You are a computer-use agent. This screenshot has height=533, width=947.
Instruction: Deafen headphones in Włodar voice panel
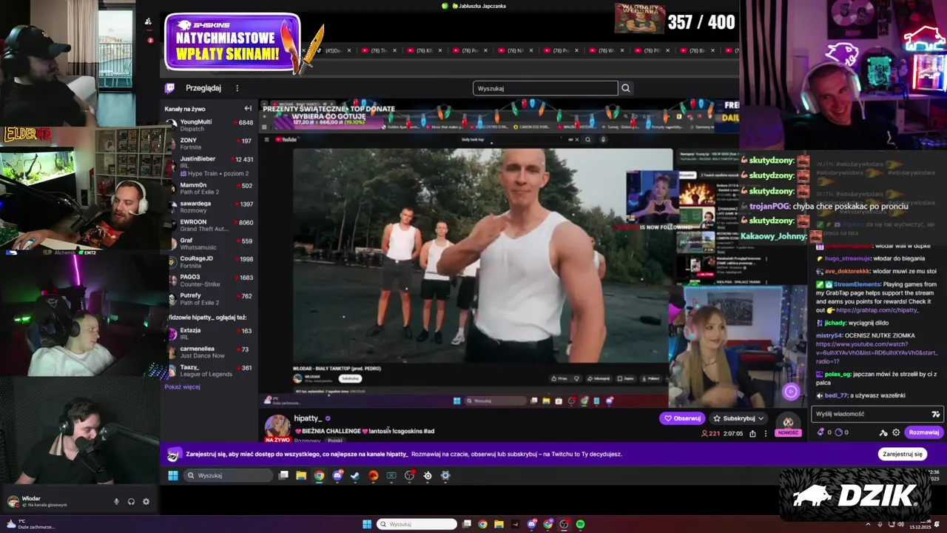coord(131,501)
